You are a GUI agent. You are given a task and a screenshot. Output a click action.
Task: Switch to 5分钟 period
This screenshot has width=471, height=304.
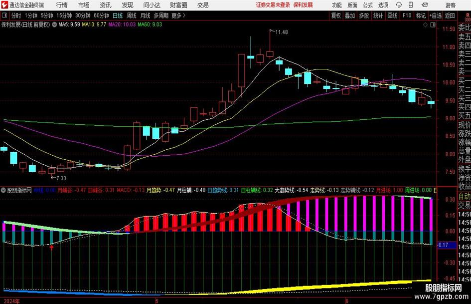point(47,15)
